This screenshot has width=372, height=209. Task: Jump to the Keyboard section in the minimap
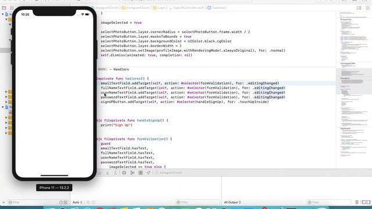pyautogui.click(x=345, y=128)
